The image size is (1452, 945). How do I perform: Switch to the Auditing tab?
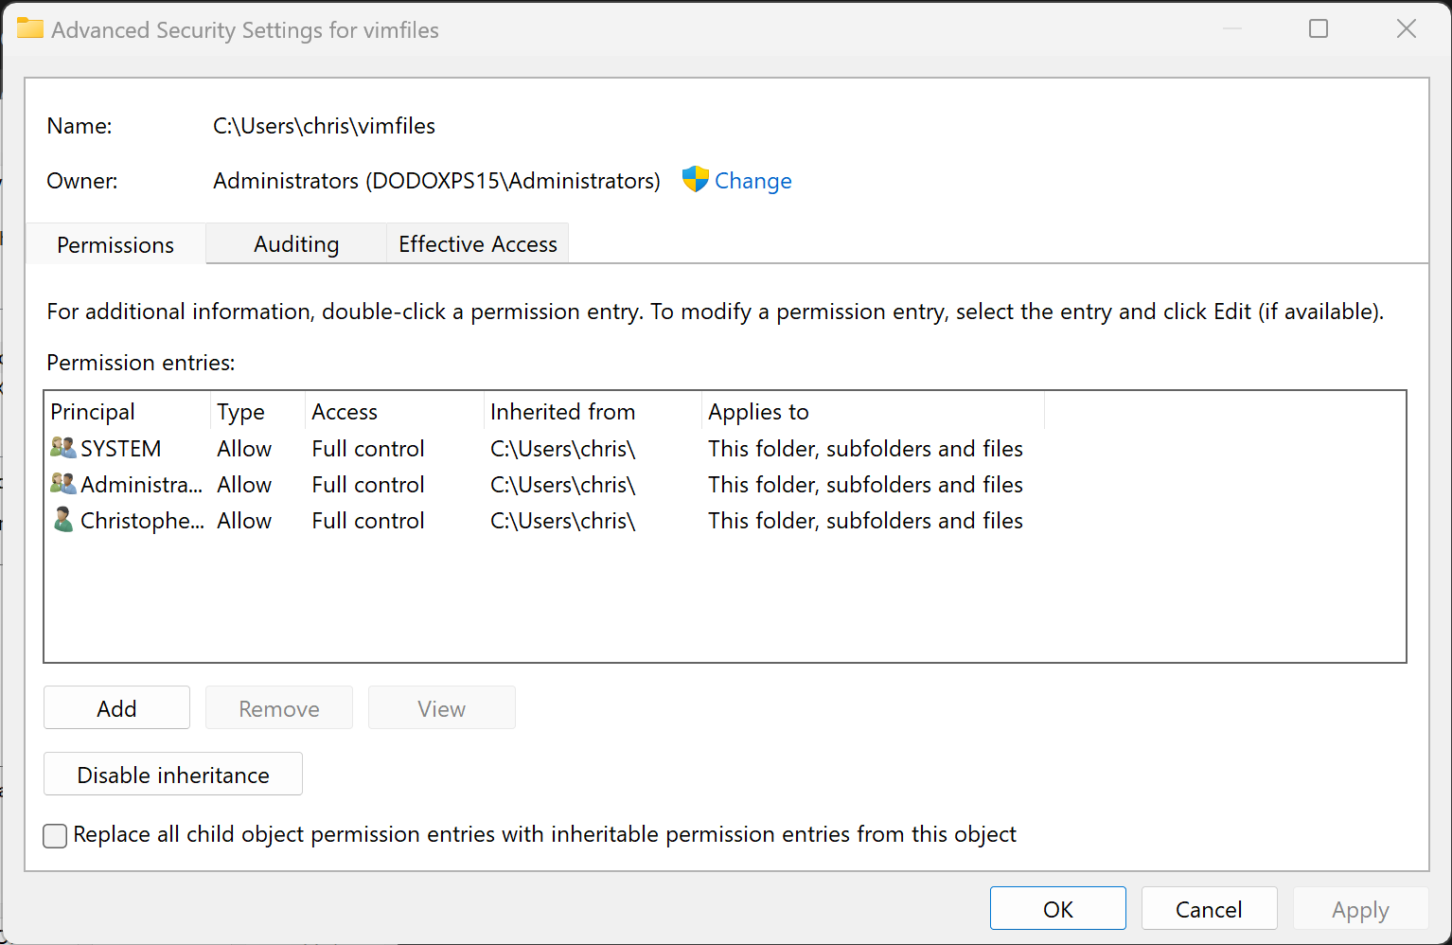click(295, 243)
